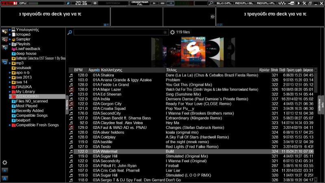The image size is (325, 183).
Task: Sort by the Καλλιτέχνης column header
Action: [x=133, y=70]
